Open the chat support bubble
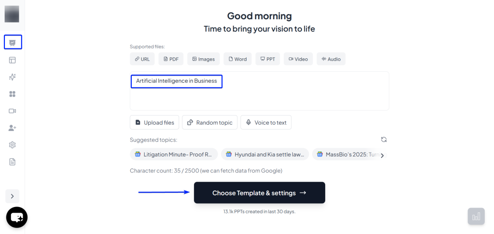 tap(17, 217)
